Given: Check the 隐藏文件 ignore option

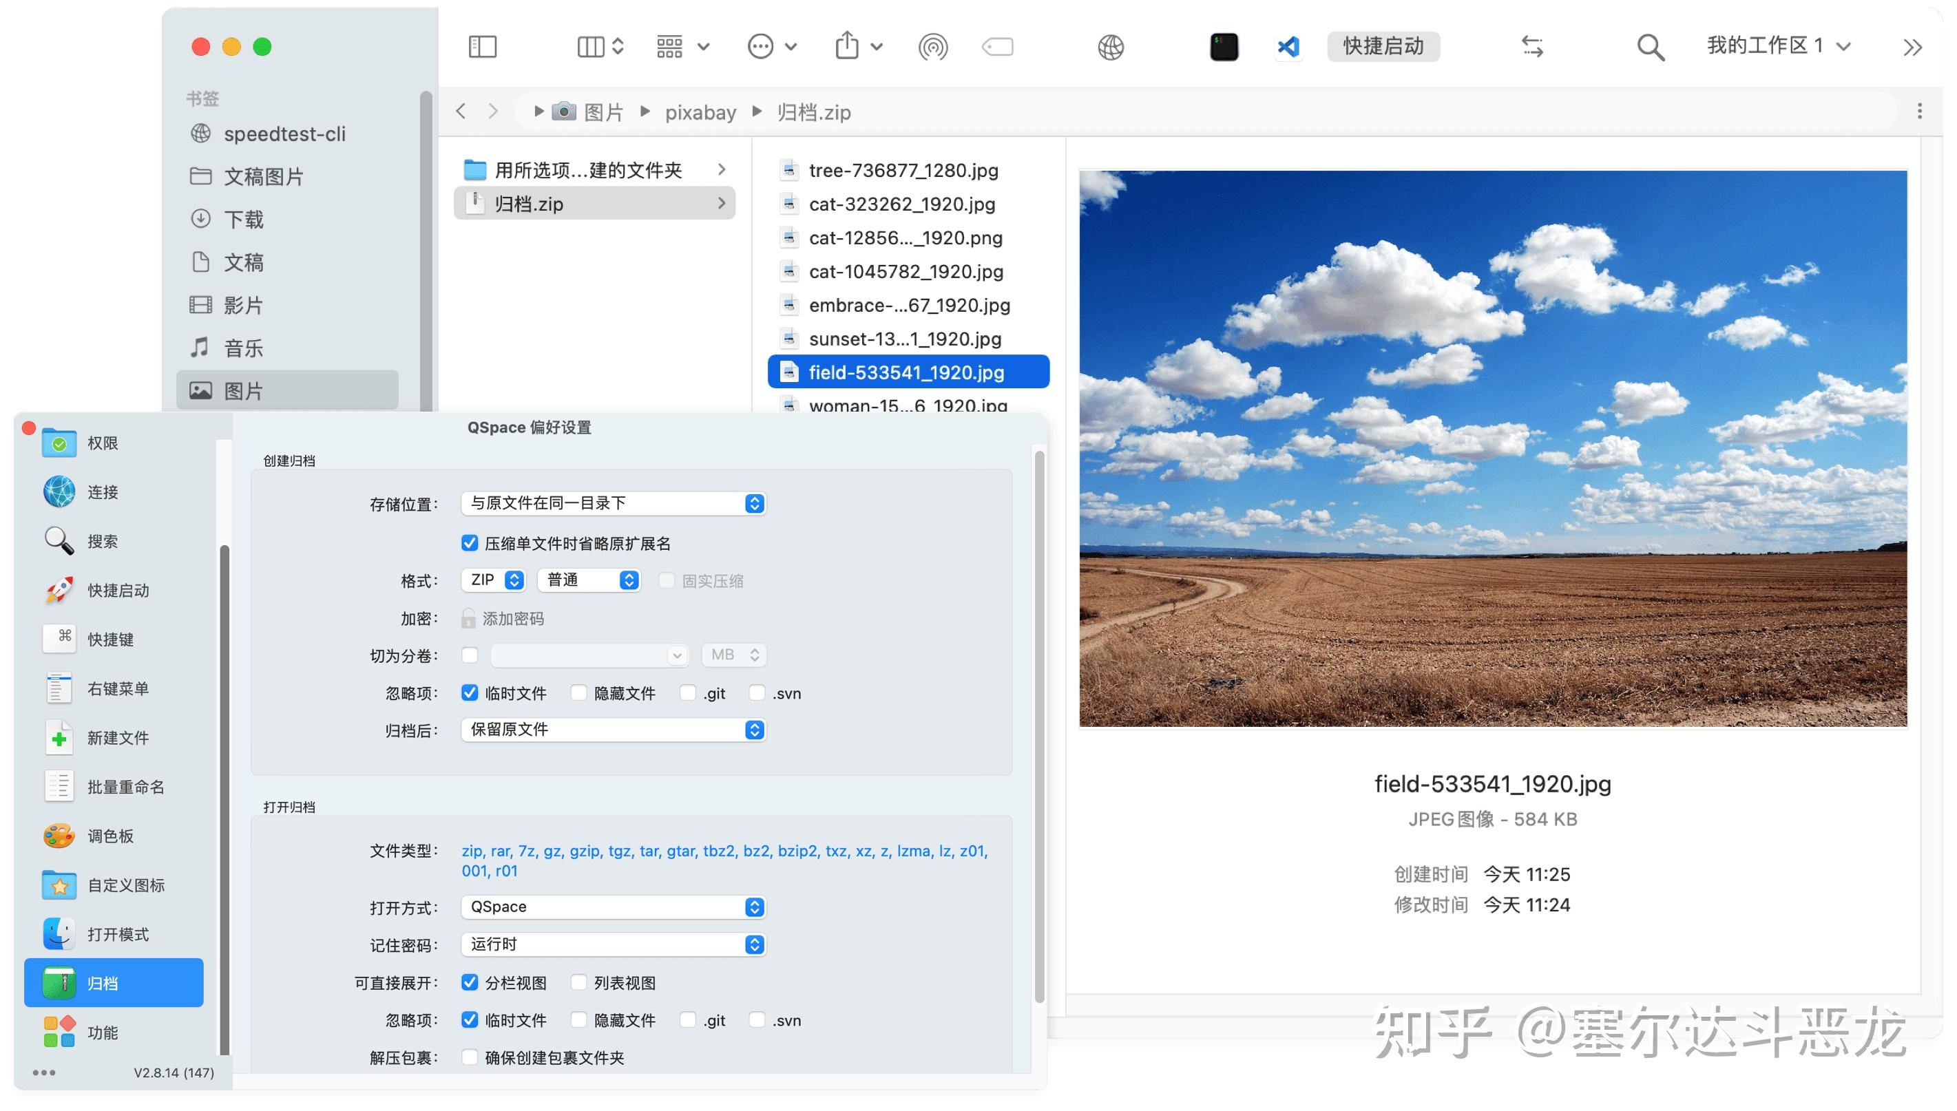Looking at the screenshot, I should [x=578, y=693].
